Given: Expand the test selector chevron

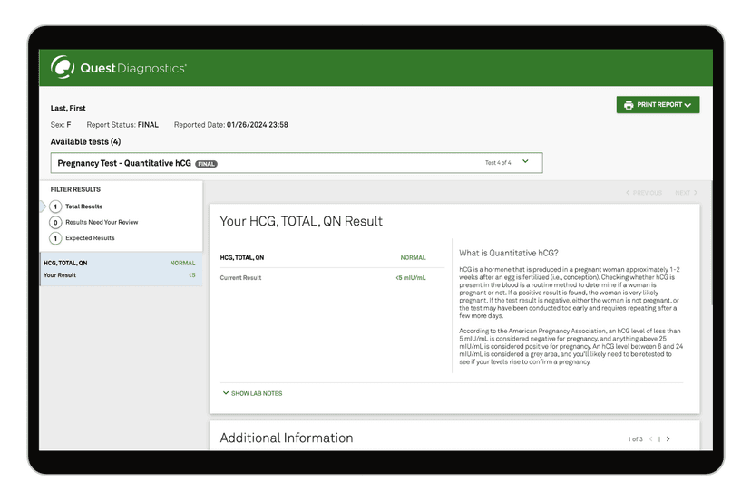Looking at the screenshot, I should point(525,162).
